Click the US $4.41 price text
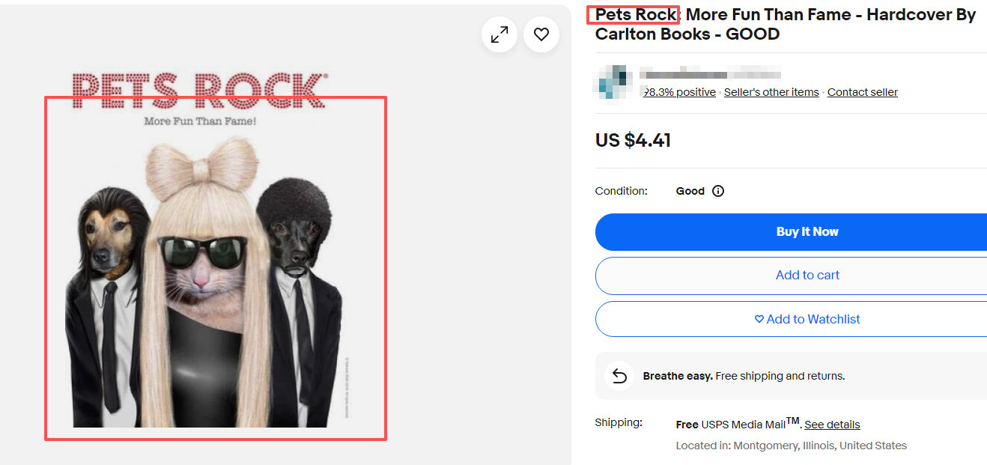This screenshot has height=465, width=987. (x=633, y=140)
